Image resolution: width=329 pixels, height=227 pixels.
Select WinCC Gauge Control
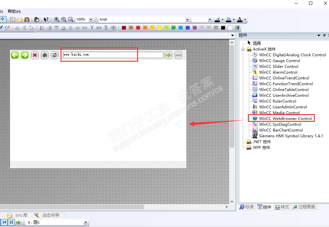[279, 60]
